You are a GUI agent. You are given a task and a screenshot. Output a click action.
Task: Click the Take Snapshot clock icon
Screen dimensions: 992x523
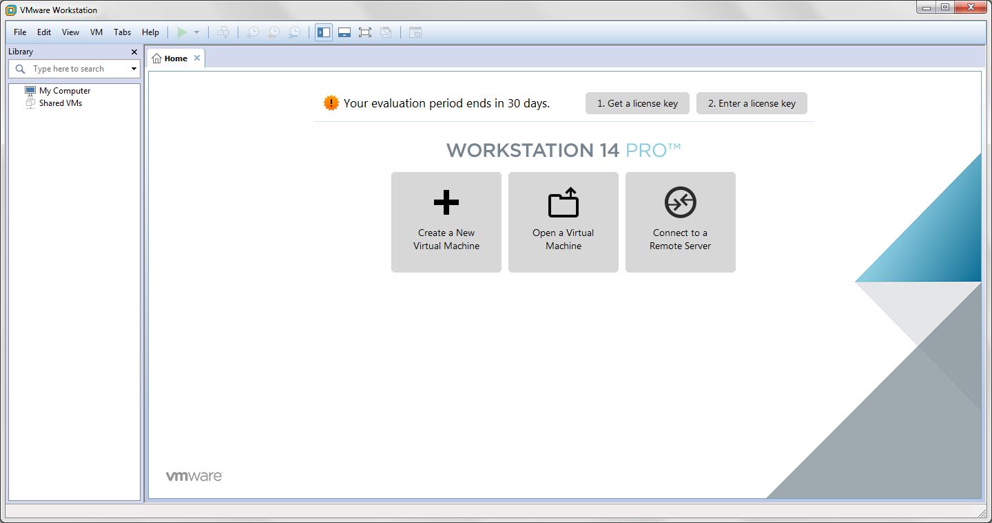pos(254,32)
